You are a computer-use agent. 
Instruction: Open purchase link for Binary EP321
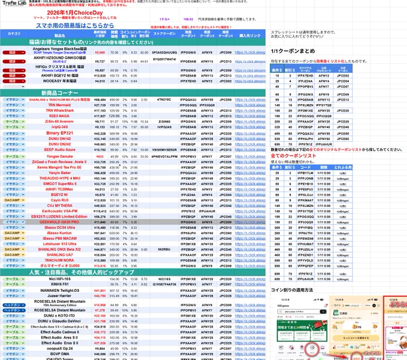tap(250, 133)
